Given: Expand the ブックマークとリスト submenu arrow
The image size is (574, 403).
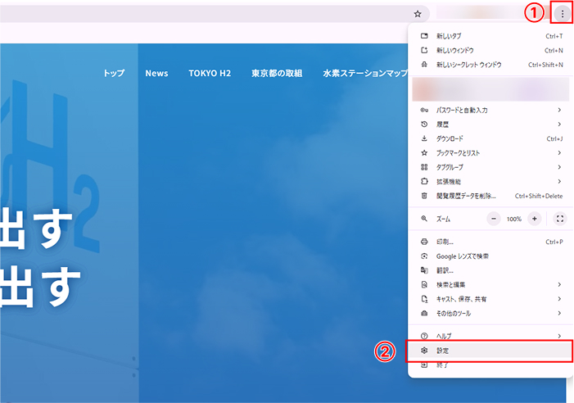Looking at the screenshot, I should [559, 152].
